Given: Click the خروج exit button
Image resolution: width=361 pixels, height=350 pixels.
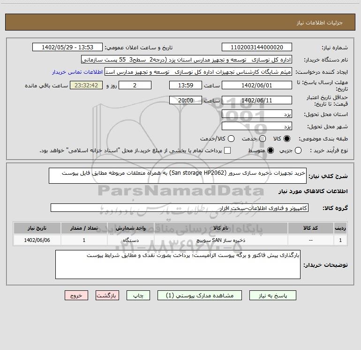Looking at the screenshot, I should click(x=76, y=296).
